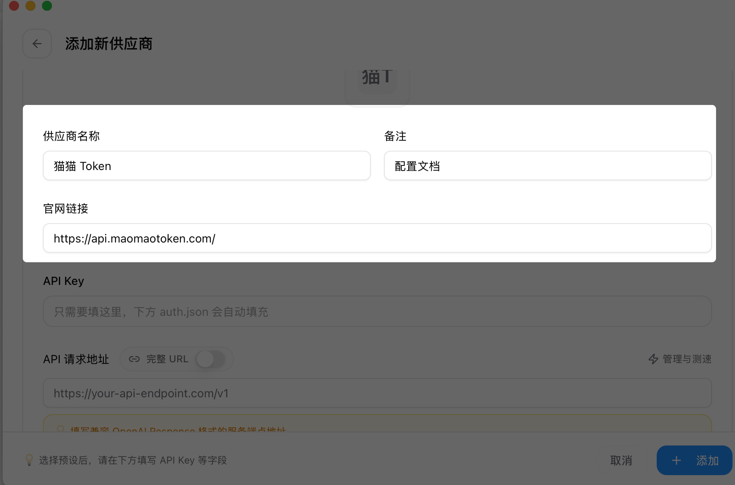Click the lightbulb hint icon in footer
This screenshot has width=735, height=485.
(29, 460)
